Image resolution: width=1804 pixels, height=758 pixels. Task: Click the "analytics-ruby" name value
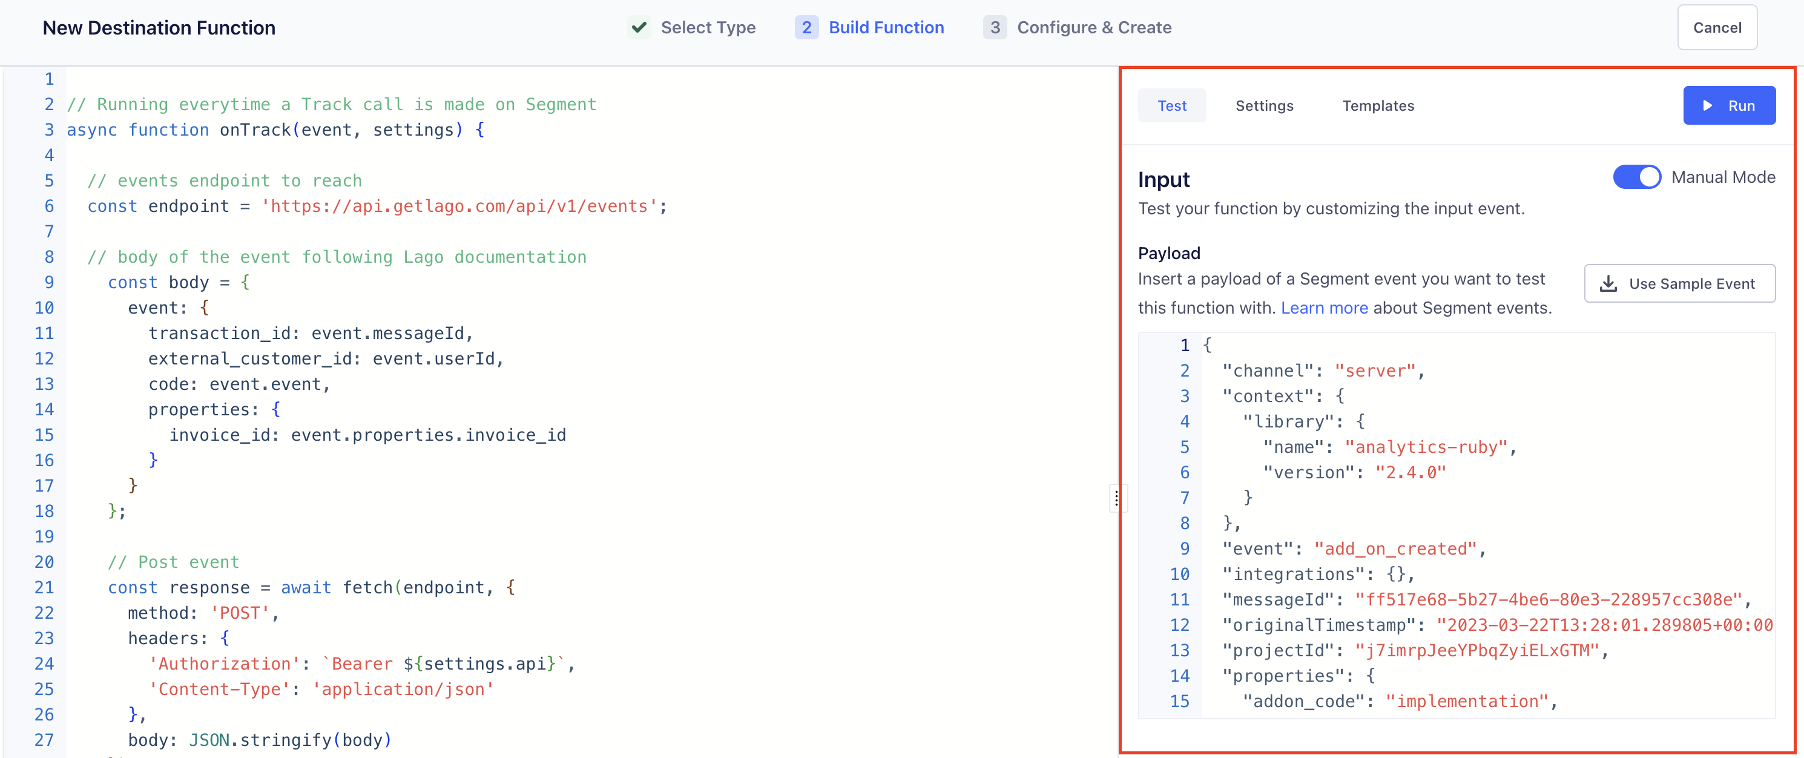click(x=1425, y=447)
